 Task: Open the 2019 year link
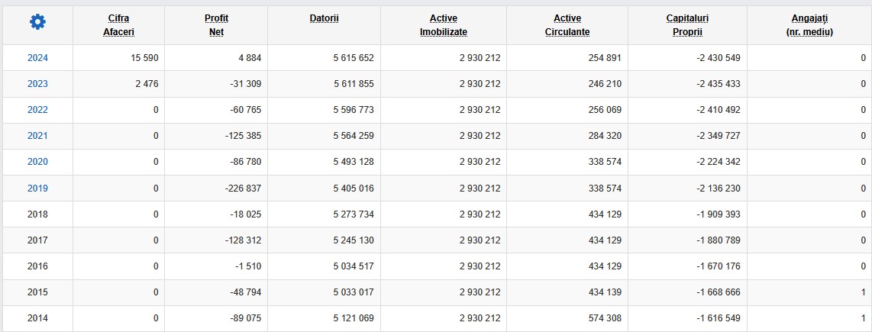tap(38, 188)
